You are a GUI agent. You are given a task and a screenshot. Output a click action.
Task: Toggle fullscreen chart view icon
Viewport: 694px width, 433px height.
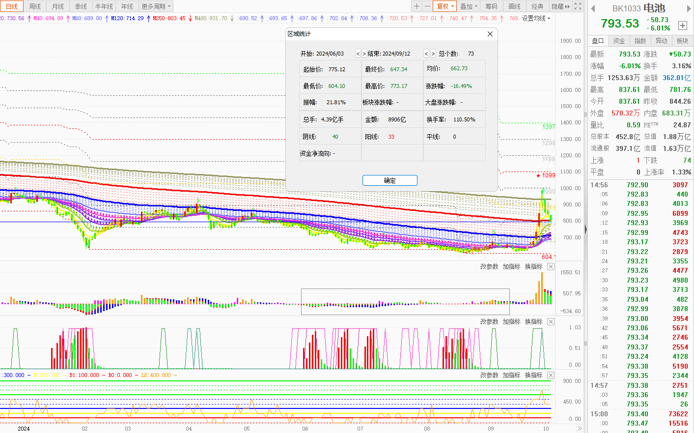[578, 6]
